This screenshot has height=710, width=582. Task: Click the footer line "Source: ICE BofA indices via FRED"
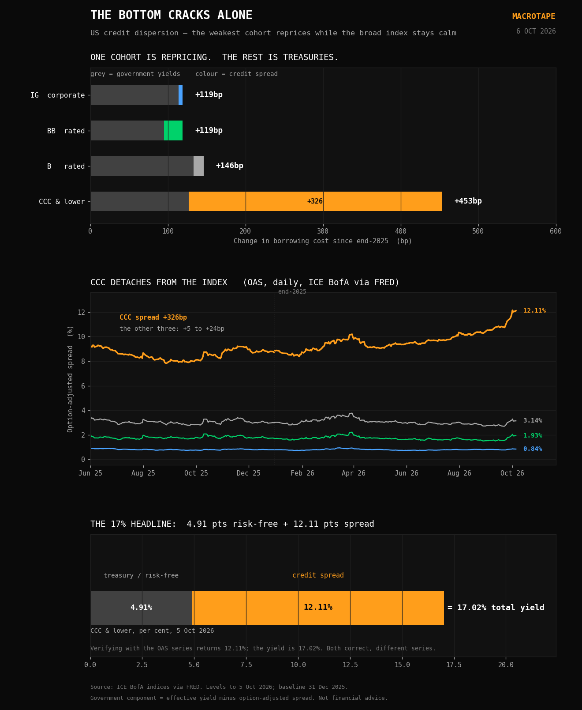pos(219,687)
